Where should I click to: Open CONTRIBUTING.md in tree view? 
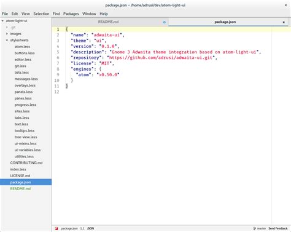26,163
